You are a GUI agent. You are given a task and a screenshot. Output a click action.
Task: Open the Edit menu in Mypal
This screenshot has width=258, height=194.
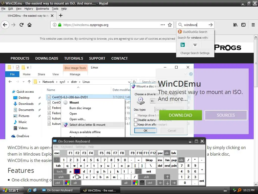[x=11, y=9]
